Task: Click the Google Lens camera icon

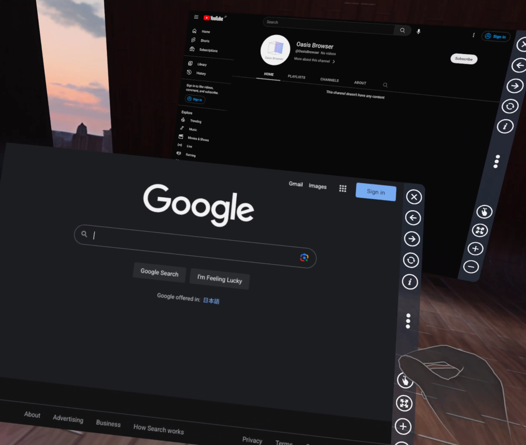Action: point(304,257)
